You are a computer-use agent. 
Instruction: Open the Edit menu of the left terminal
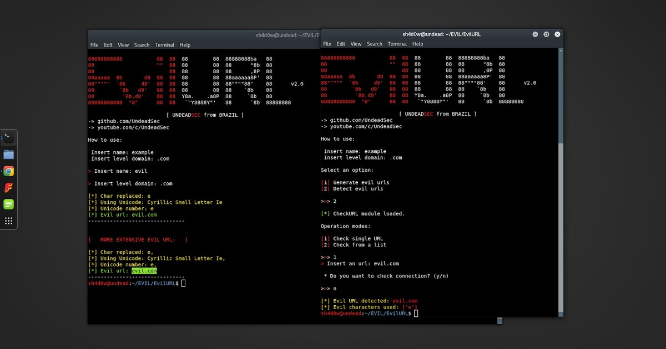(x=108, y=45)
